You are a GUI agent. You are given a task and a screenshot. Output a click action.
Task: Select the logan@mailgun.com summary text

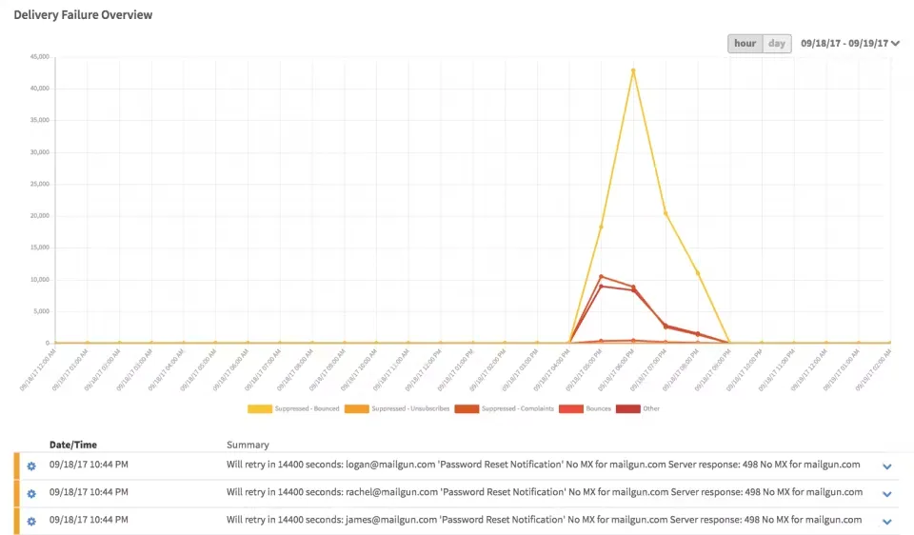543,466
